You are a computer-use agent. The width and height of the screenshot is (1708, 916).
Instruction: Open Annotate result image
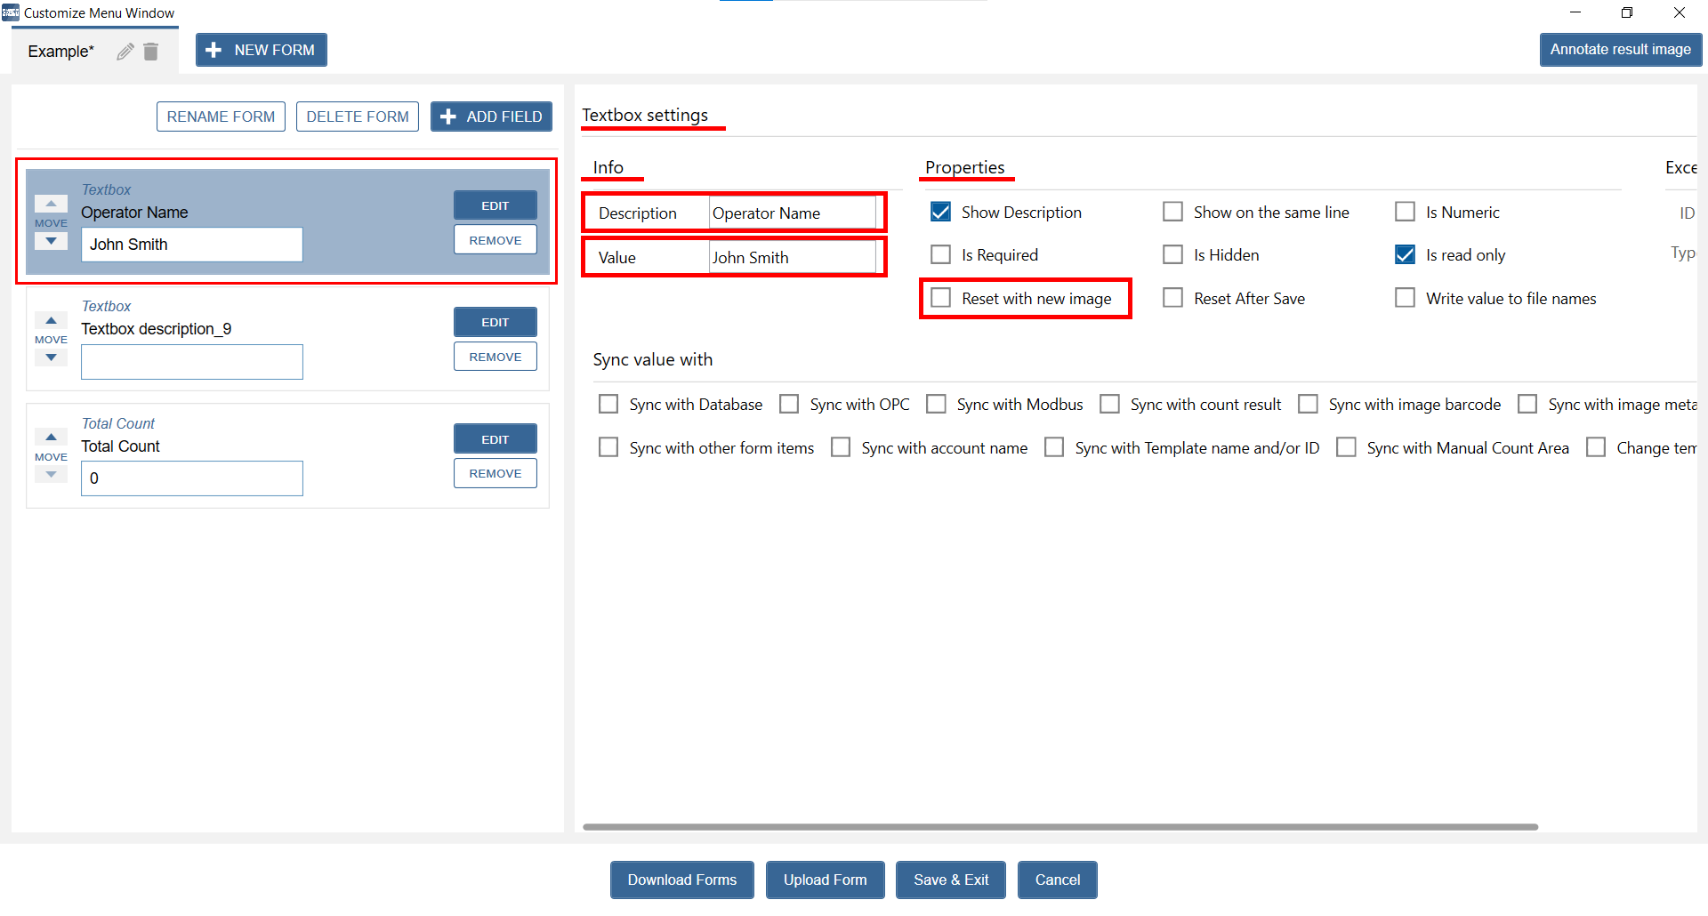click(x=1620, y=50)
